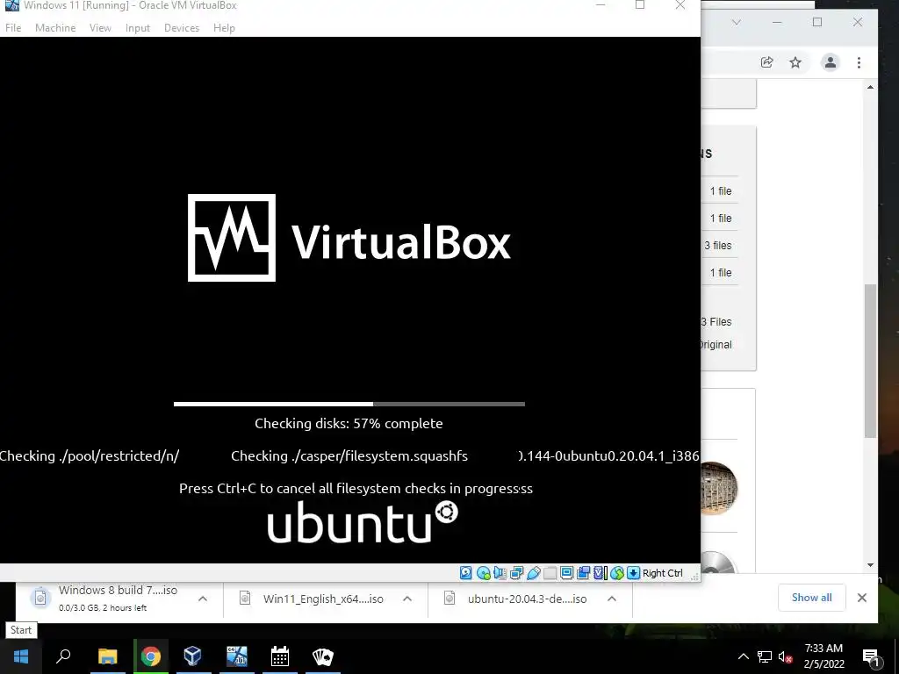
Task: Click the VirtualBox window resize grip
Action: pyautogui.click(x=694, y=576)
